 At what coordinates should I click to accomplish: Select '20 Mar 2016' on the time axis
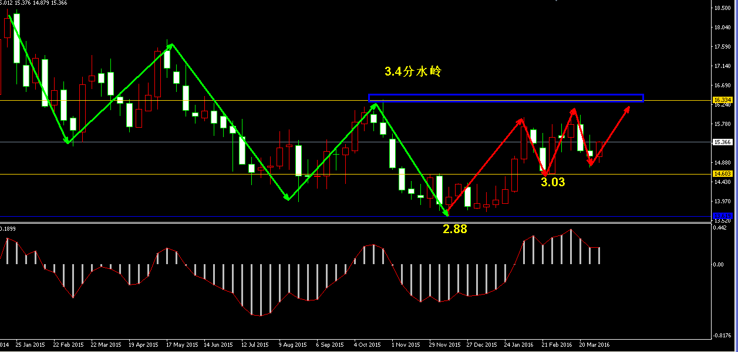click(x=594, y=345)
